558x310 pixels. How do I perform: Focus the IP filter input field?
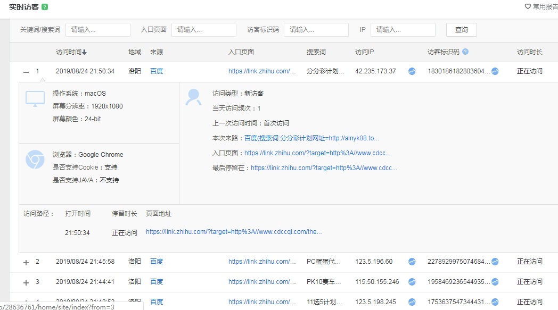click(403, 30)
